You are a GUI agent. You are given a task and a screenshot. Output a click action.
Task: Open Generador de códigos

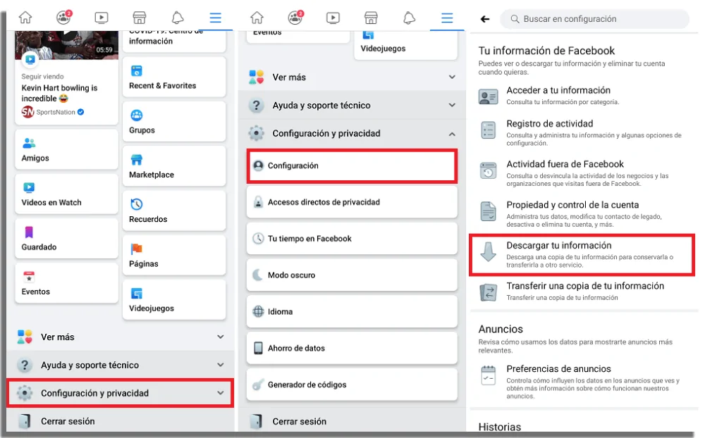351,384
